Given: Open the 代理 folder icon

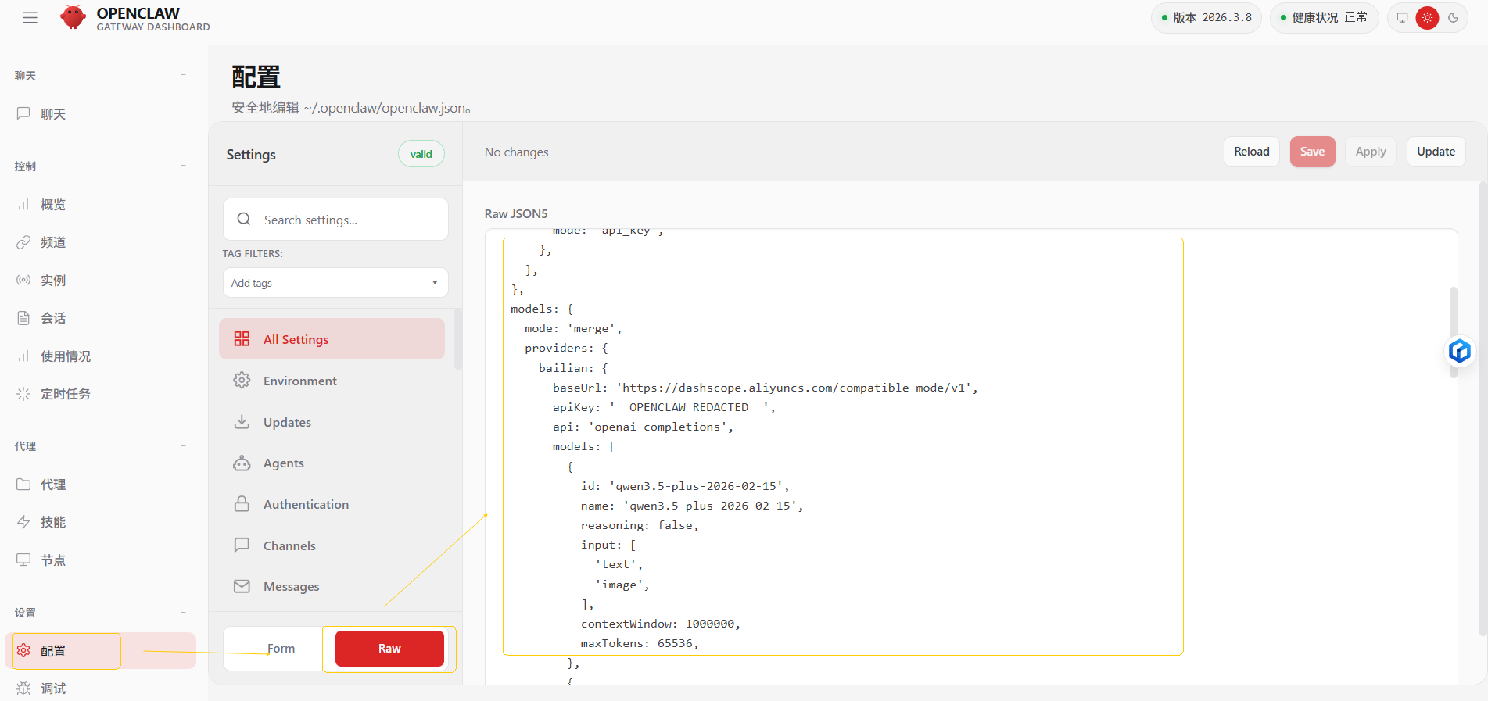Looking at the screenshot, I should 23,485.
